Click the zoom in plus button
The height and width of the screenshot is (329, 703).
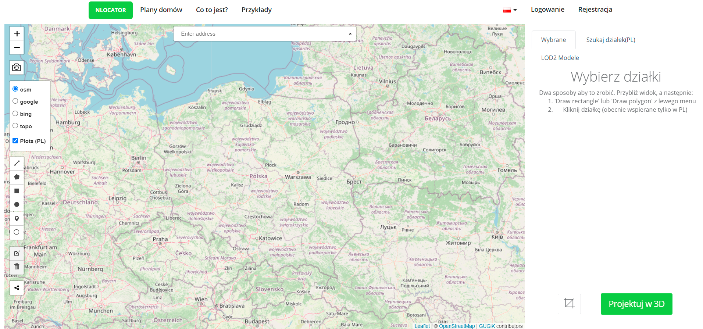[17, 34]
